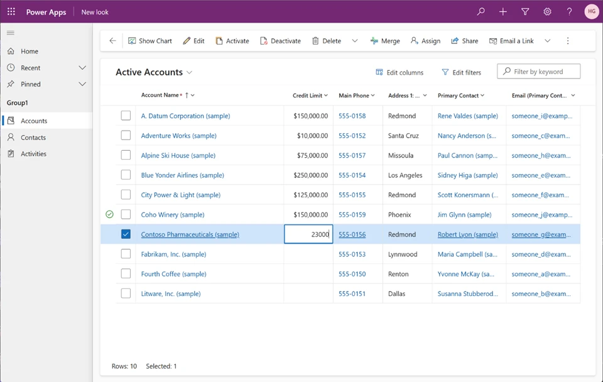This screenshot has height=382, width=603.
Task: Open Contacts in the left navigation
Action: point(33,138)
